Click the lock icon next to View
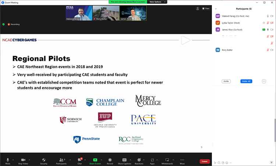 198,8
